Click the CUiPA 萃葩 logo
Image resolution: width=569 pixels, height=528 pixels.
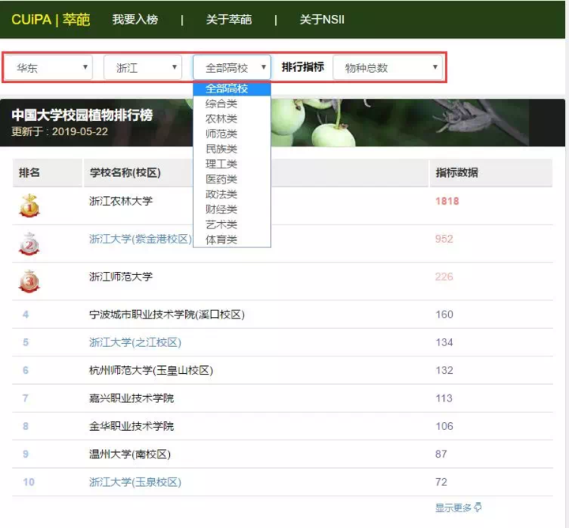tap(51, 19)
